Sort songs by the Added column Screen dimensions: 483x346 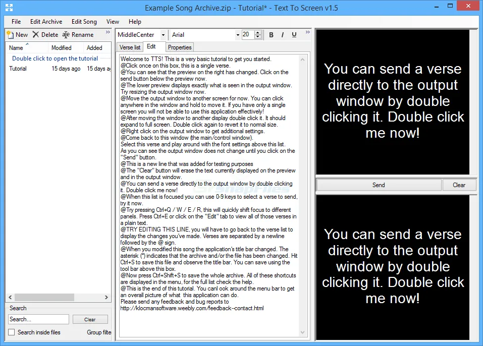[x=97, y=48]
